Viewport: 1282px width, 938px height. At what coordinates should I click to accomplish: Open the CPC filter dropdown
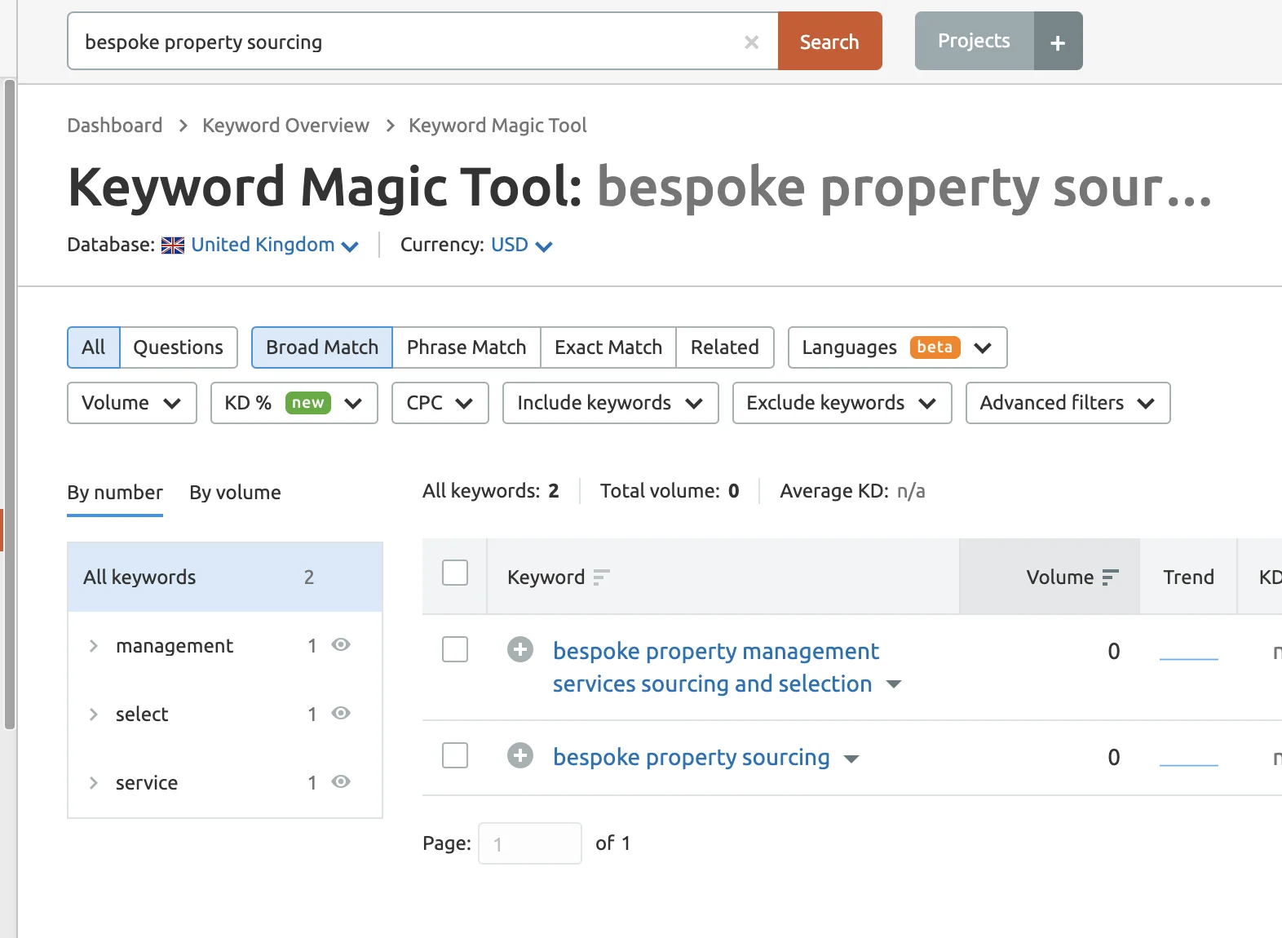tap(440, 403)
